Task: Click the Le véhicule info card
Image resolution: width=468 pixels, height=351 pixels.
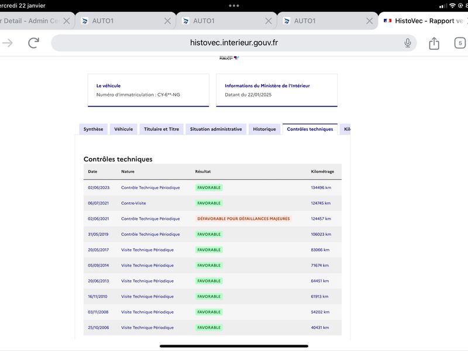Action: (149, 90)
